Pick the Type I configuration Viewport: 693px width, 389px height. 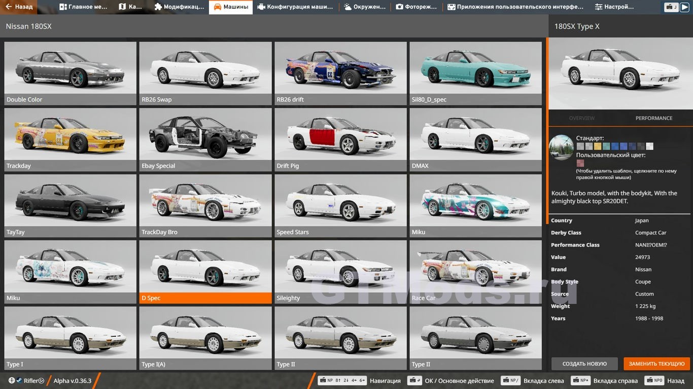70,338
